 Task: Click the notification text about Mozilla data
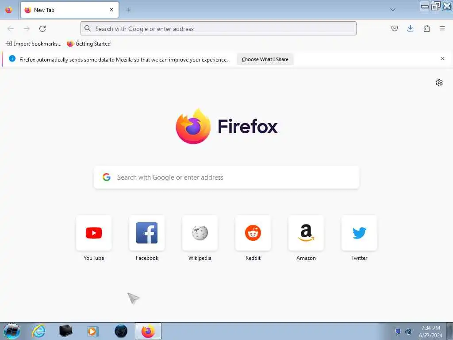tap(124, 60)
